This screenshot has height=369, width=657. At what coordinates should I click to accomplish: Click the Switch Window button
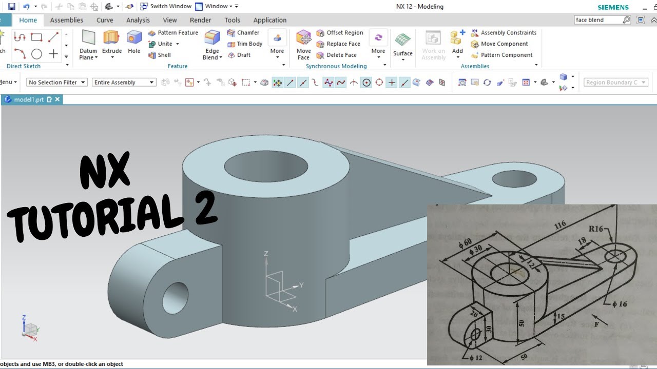(x=165, y=6)
